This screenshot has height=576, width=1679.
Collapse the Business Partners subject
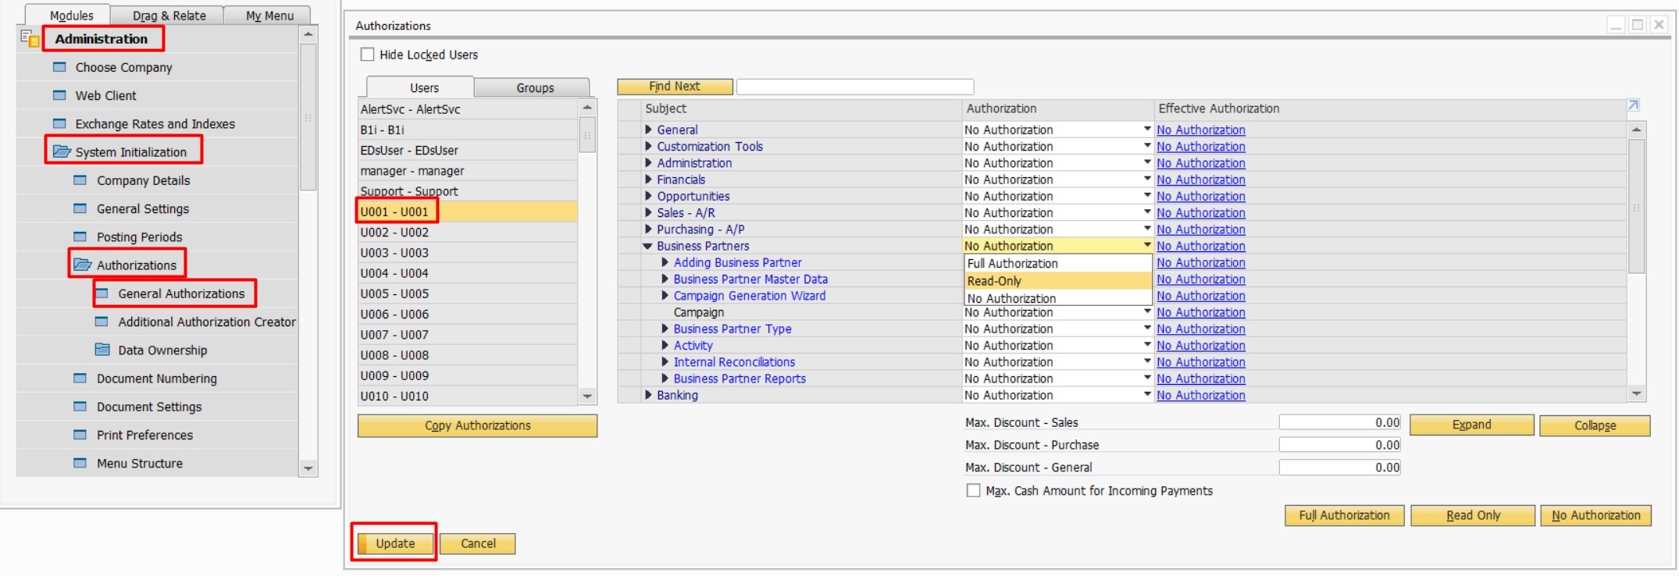(x=647, y=246)
